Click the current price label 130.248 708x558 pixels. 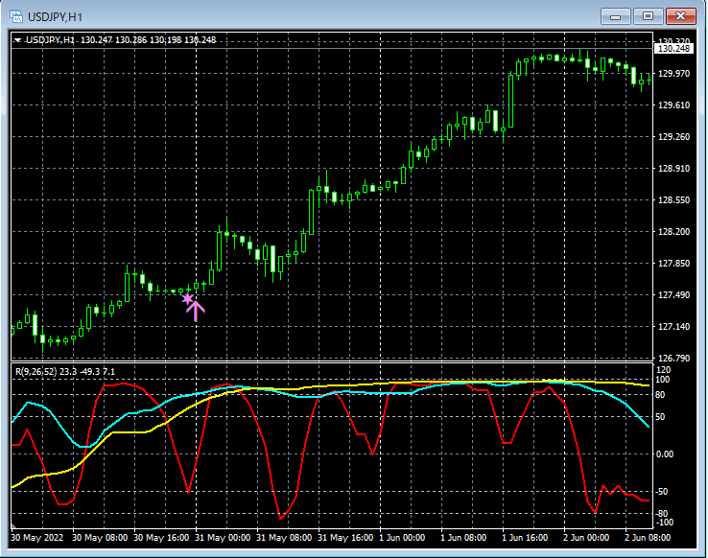[673, 49]
